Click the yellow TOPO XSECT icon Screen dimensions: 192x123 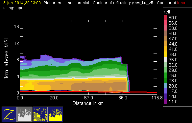56,114
